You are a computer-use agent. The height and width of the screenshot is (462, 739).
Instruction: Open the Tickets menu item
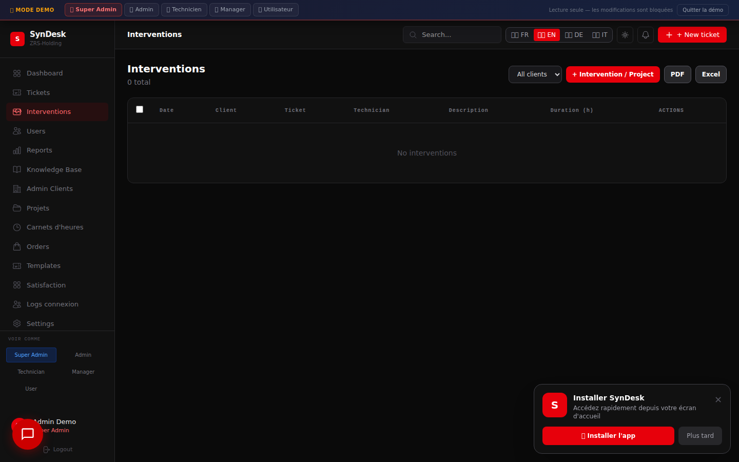(38, 93)
